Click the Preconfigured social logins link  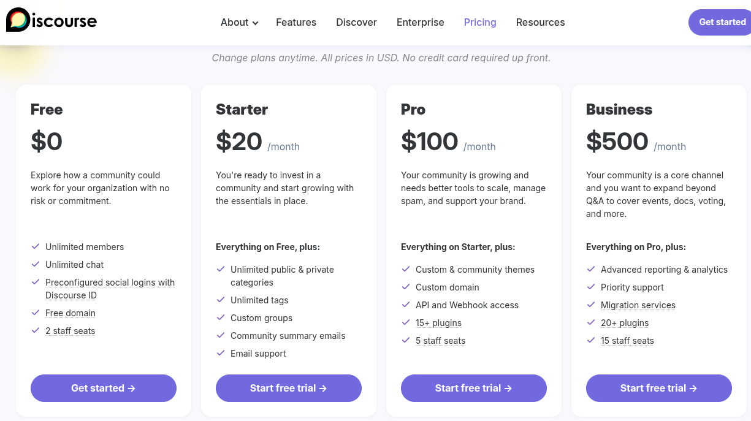point(110,283)
